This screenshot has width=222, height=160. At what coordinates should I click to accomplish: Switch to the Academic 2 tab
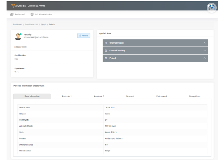99,96
